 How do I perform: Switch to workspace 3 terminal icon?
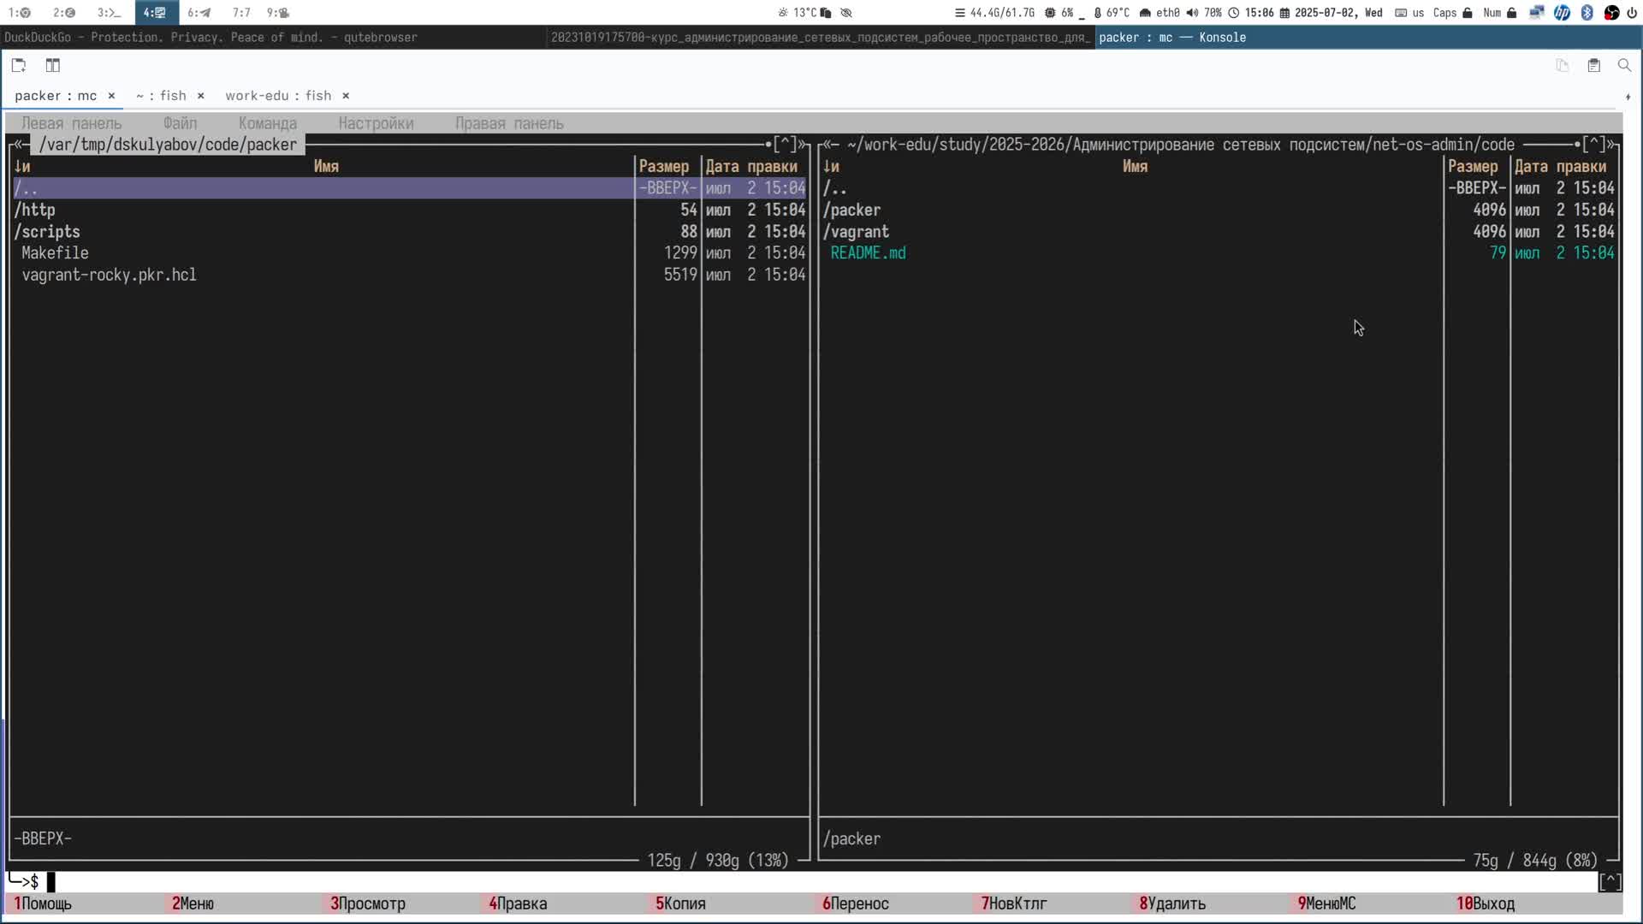109,13
